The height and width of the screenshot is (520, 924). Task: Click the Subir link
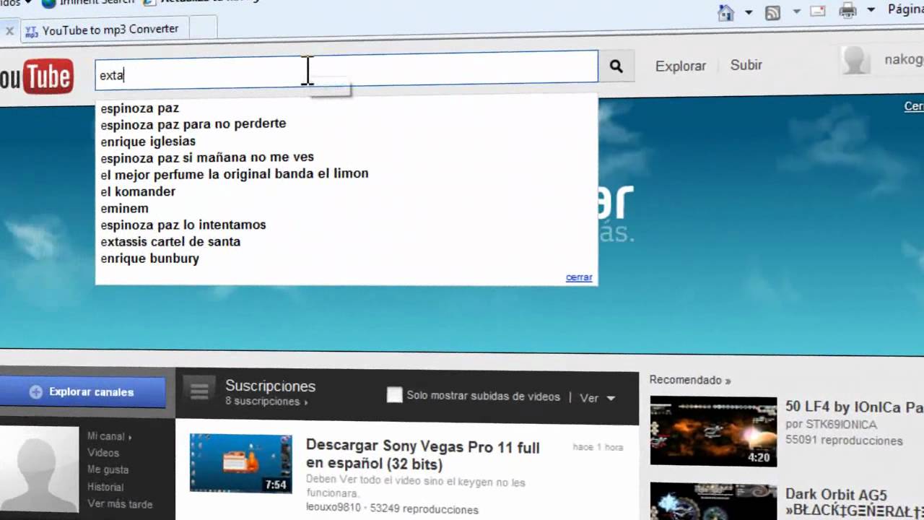point(746,65)
